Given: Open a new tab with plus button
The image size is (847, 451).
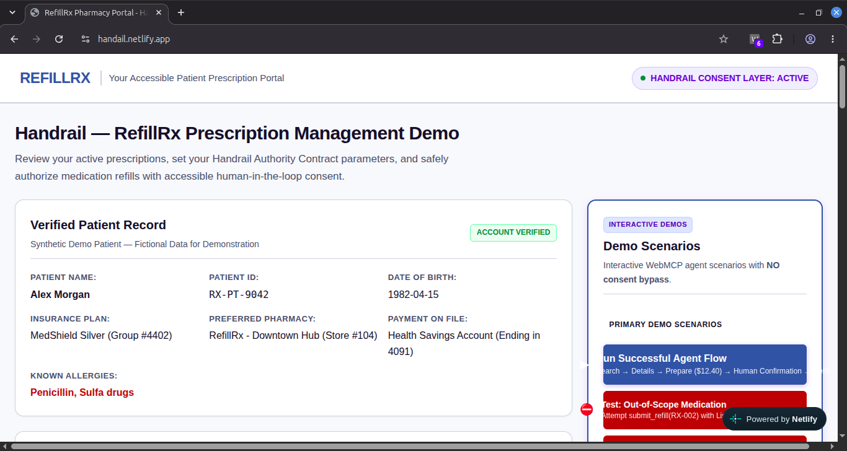Looking at the screenshot, I should [181, 12].
